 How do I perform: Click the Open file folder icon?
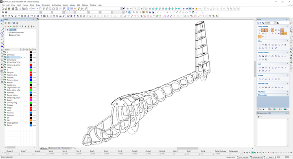(6, 9)
